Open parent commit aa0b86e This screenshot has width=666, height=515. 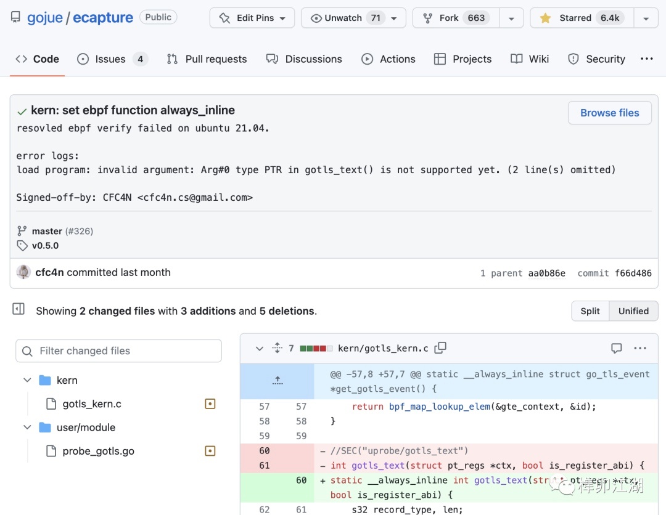click(x=546, y=273)
